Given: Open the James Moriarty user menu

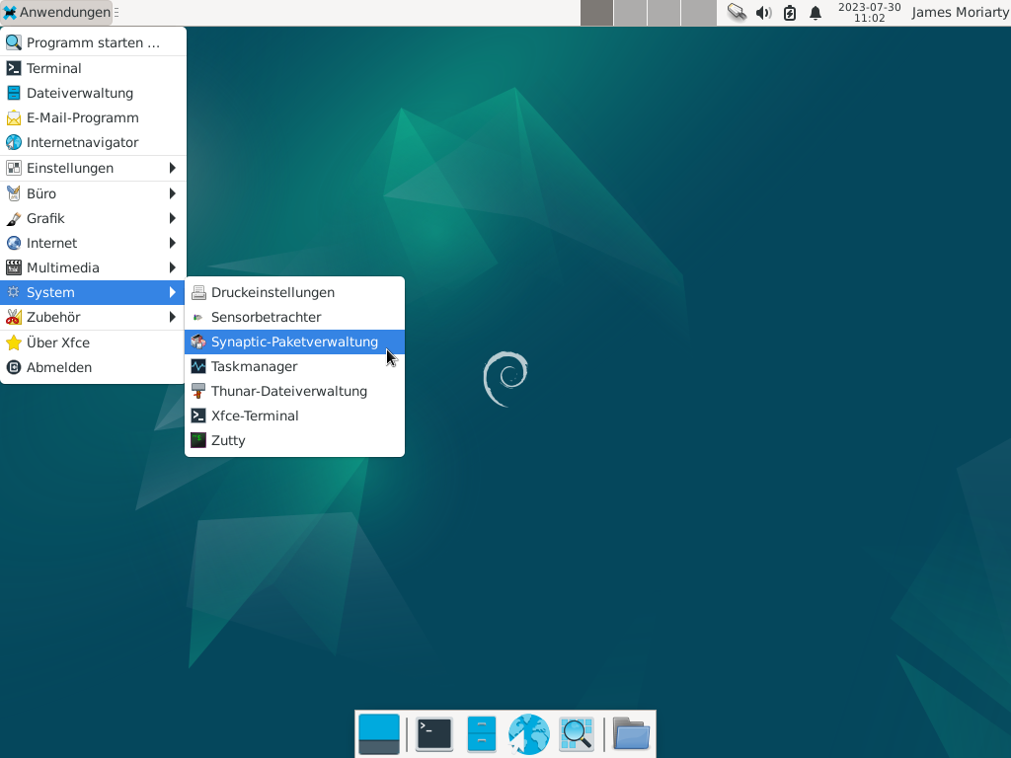Looking at the screenshot, I should point(960,12).
